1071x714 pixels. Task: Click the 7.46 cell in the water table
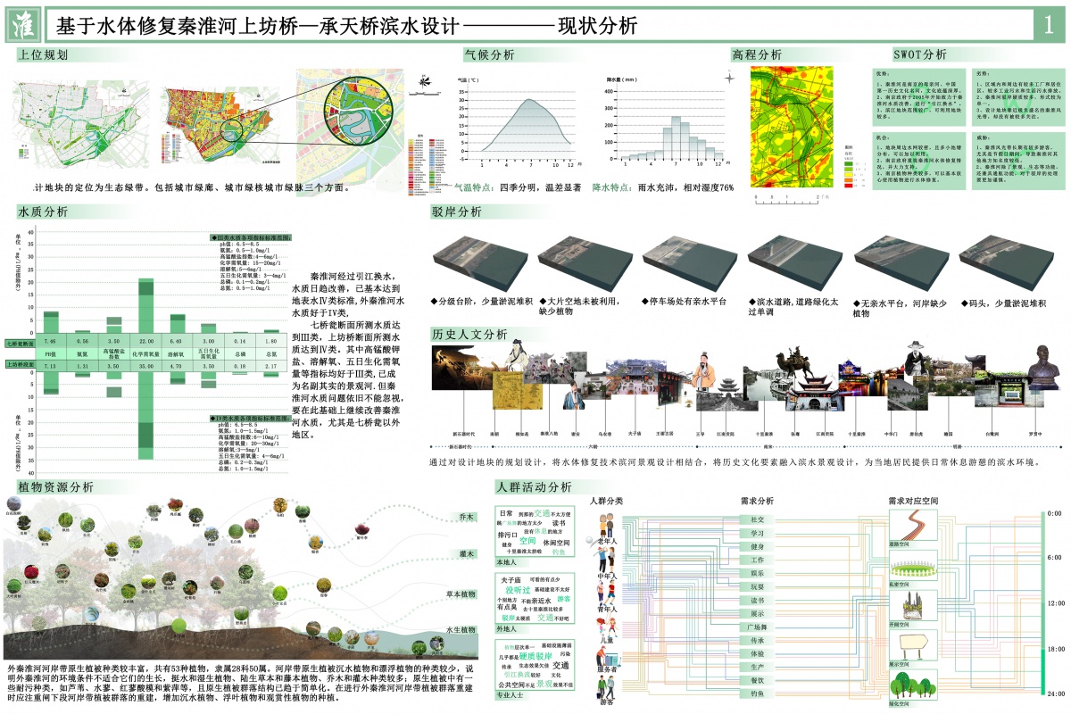coord(51,342)
